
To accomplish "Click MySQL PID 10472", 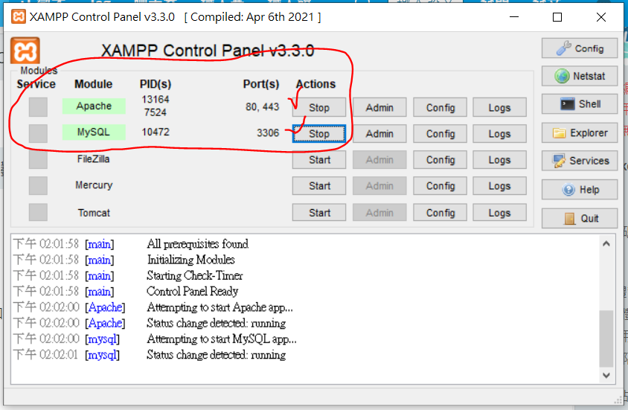I will [x=156, y=132].
